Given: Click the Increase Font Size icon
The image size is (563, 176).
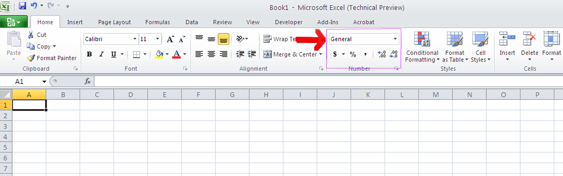Looking at the screenshot, I should (170, 39).
